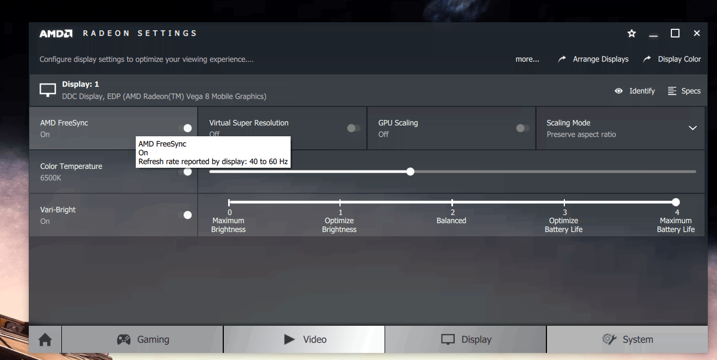Click the Gaming controller icon
717x360 pixels.
coord(124,339)
